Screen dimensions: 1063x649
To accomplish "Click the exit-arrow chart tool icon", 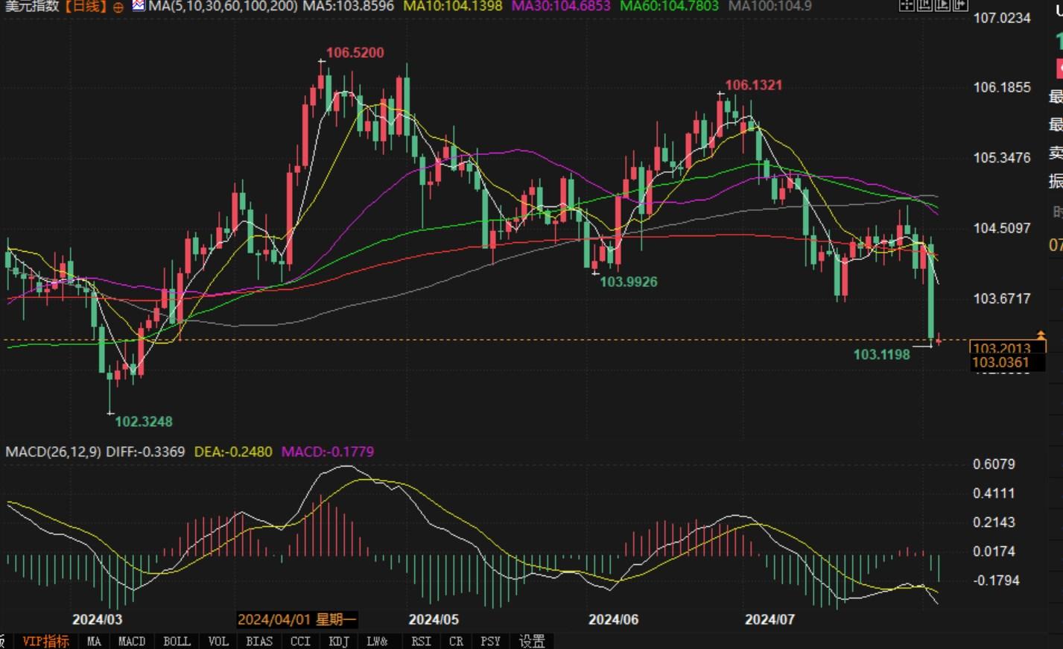I will [960, 6].
